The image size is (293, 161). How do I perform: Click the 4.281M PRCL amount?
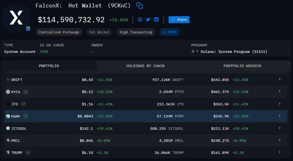point(171,141)
